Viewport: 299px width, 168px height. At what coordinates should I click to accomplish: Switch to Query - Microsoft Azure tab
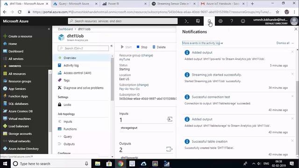click(75, 4)
